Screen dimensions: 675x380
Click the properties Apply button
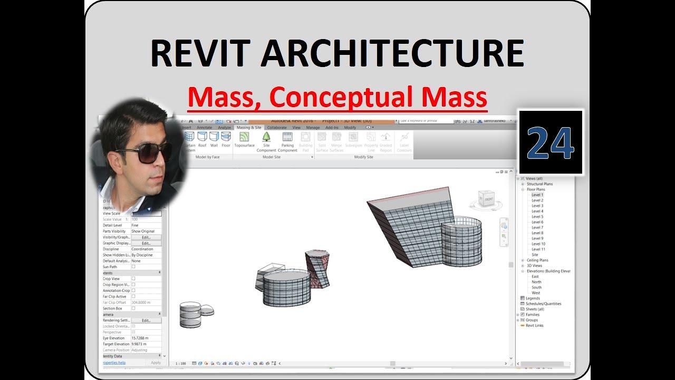click(x=156, y=363)
